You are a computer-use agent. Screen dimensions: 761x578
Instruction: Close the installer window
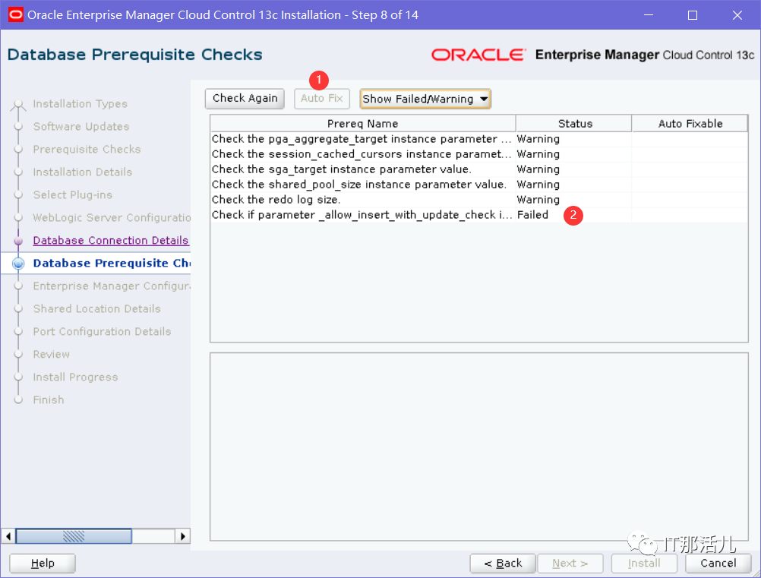(x=737, y=15)
